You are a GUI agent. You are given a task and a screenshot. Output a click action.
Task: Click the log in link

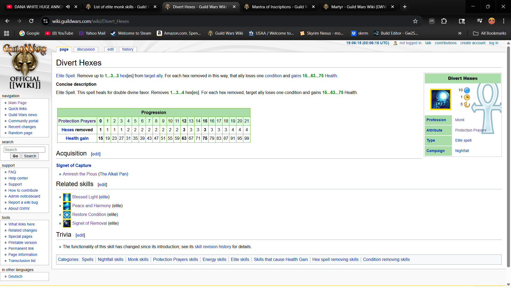coord(494,43)
